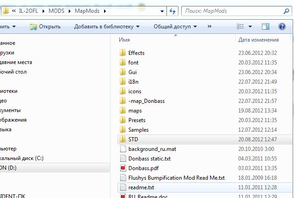The image size is (294, 198).
Task: Click the change view icon
Action: (x=240, y=27)
